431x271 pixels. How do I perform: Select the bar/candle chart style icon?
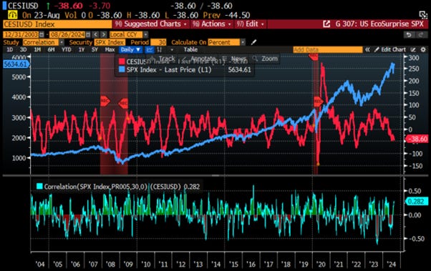(159, 50)
